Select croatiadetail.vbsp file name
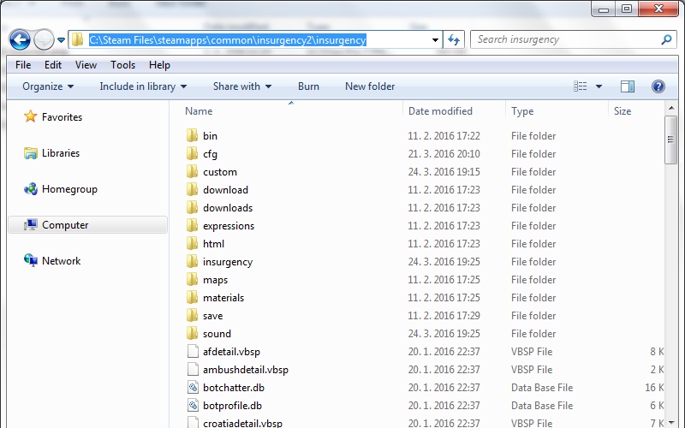 coord(242,423)
